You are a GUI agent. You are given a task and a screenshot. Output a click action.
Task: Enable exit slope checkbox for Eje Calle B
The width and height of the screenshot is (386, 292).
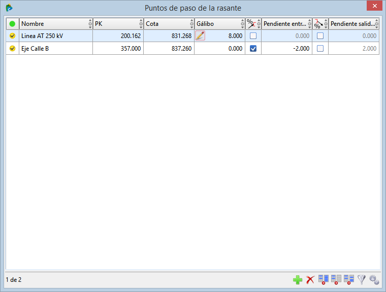coord(320,49)
